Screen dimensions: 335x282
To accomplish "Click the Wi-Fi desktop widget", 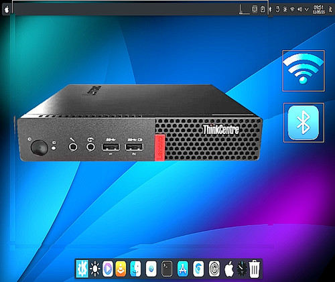I will pos(304,71).
